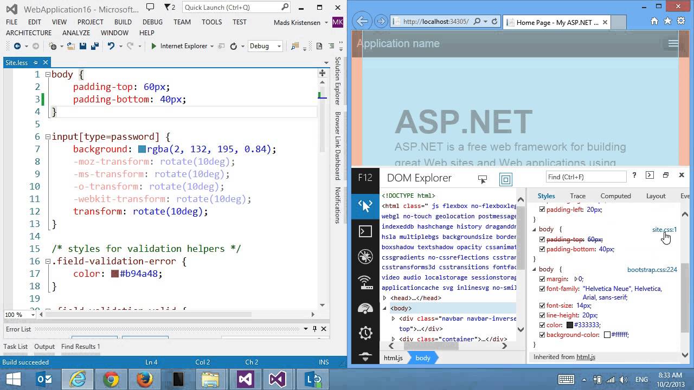Click browser Back button in Internet Explorer
This screenshot has height=390, width=694.
pyautogui.click(x=362, y=21)
